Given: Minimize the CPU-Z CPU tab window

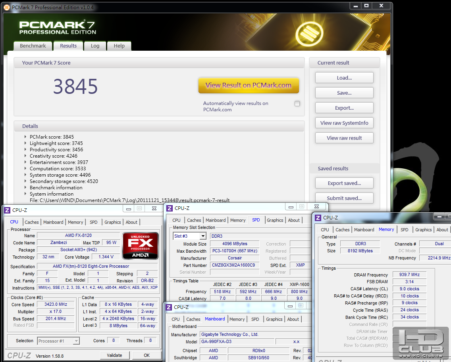Looking at the screenshot, I should point(129,209).
